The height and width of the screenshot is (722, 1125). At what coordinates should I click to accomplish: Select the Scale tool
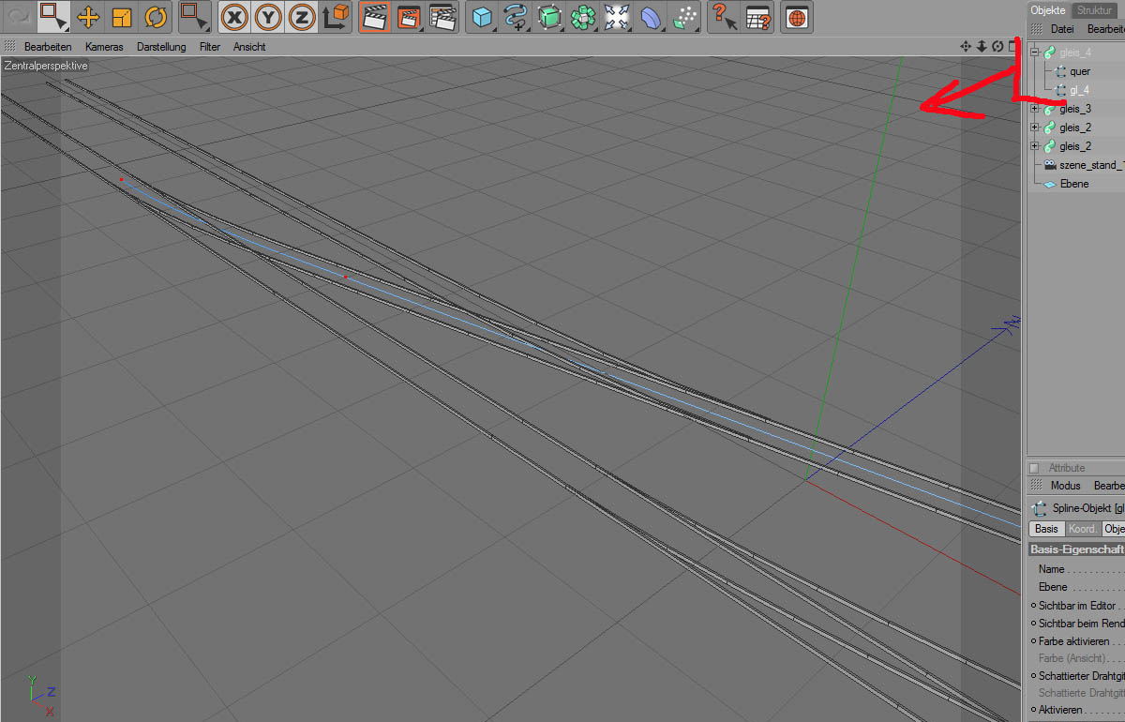pos(122,17)
